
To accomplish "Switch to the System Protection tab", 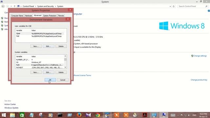I will tap(50, 16).
